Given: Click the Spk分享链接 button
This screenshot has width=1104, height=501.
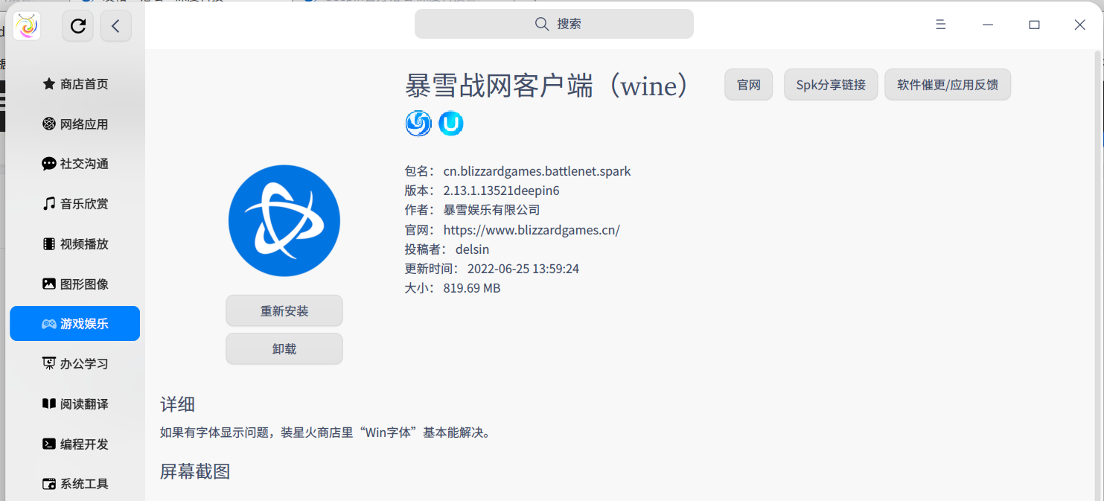Looking at the screenshot, I should (x=831, y=85).
